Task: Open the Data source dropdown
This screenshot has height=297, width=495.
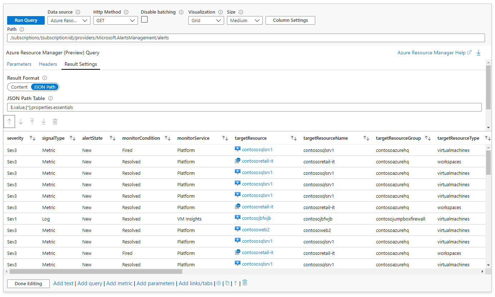Action: click(69, 21)
